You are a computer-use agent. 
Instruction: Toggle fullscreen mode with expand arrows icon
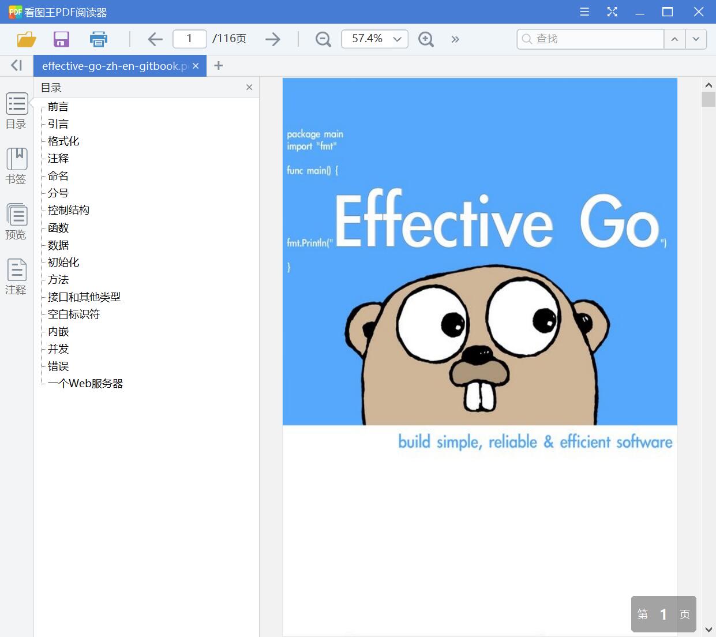click(x=612, y=12)
